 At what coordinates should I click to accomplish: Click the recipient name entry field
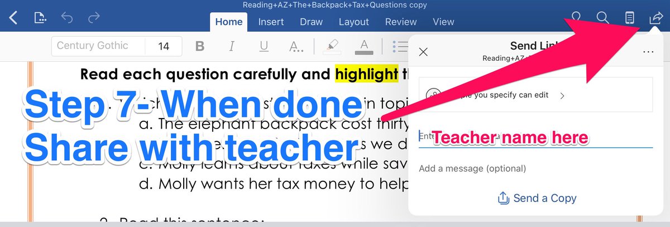coord(536,137)
